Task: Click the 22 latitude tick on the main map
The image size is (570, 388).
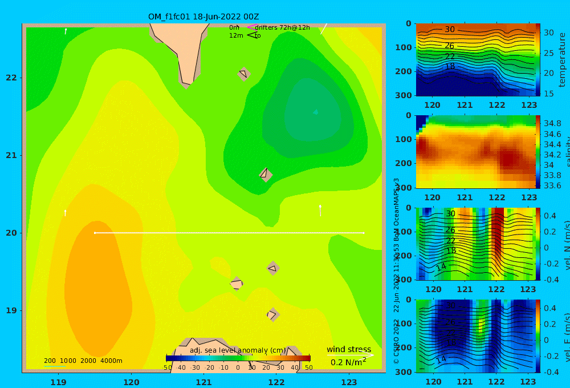Action: click(x=11, y=78)
